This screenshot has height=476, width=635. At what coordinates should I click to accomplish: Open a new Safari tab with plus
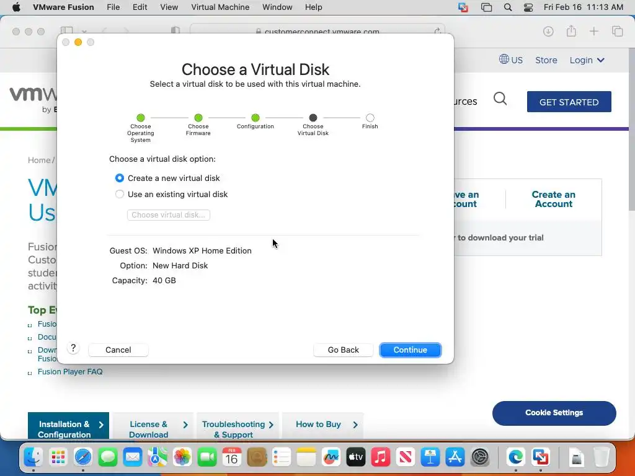click(593, 31)
